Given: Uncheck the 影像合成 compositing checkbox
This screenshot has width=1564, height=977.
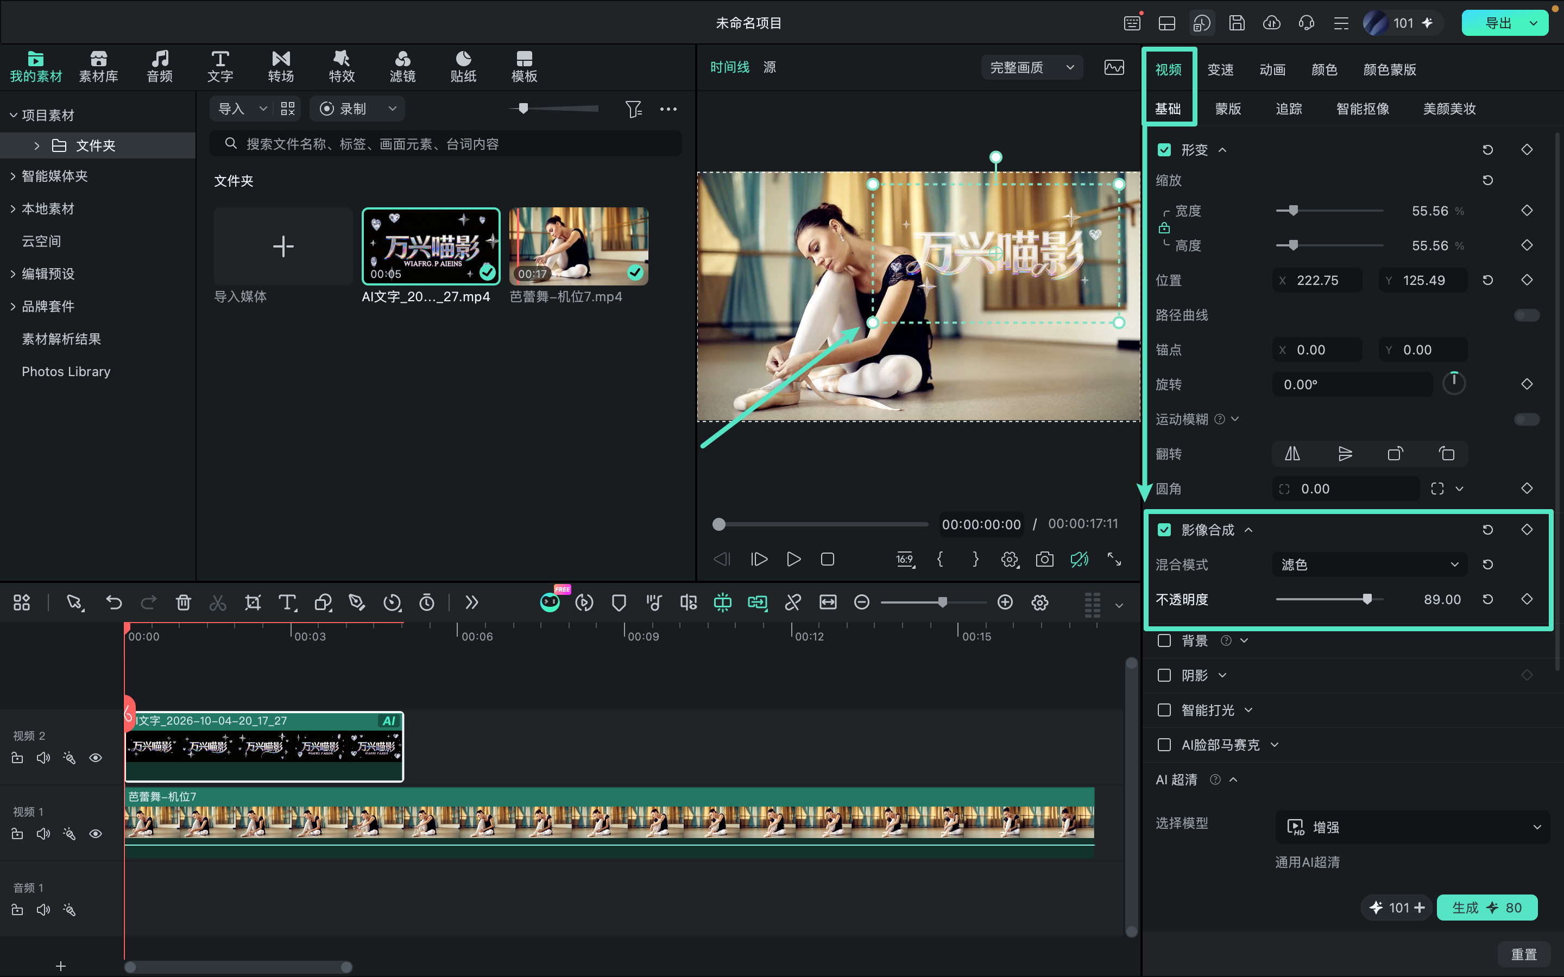Looking at the screenshot, I should click(x=1164, y=530).
